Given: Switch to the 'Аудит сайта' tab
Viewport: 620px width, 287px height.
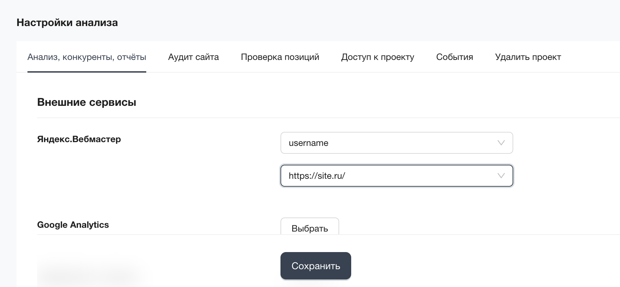Looking at the screenshot, I should 193,57.
